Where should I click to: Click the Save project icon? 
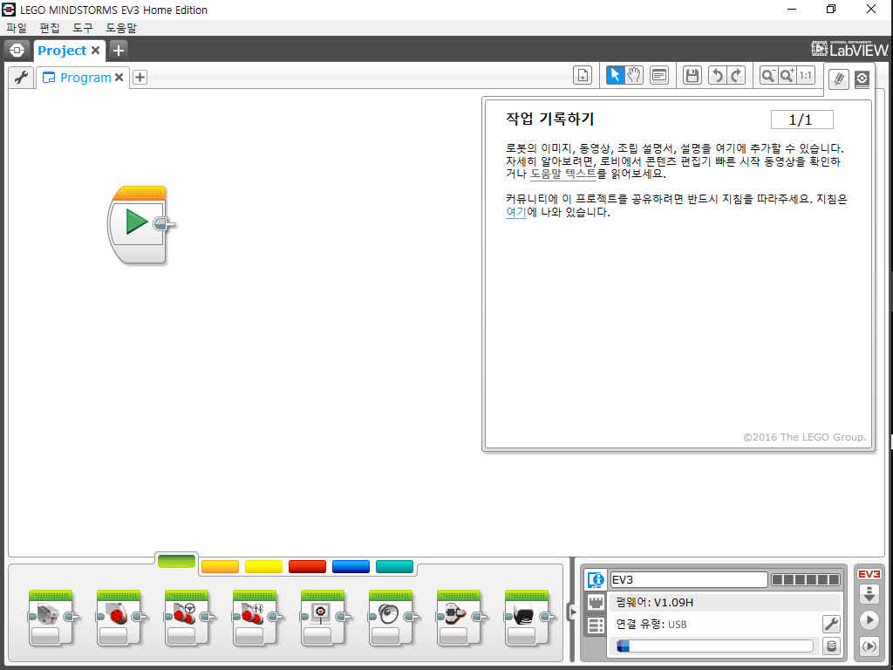coord(692,75)
